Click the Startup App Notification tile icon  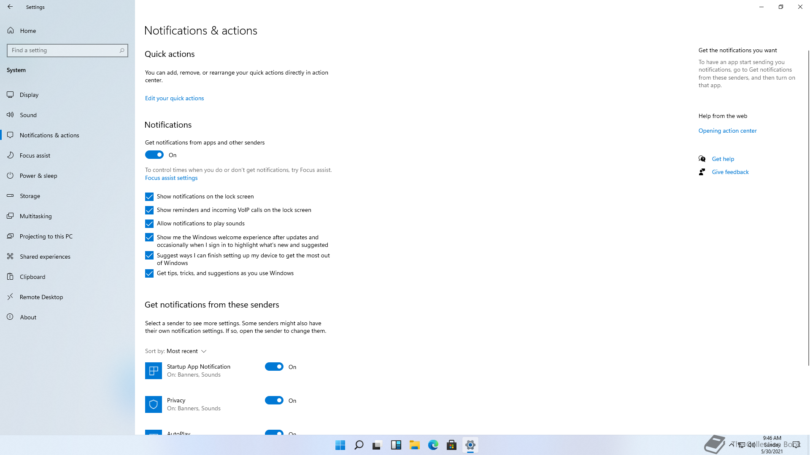coord(154,371)
